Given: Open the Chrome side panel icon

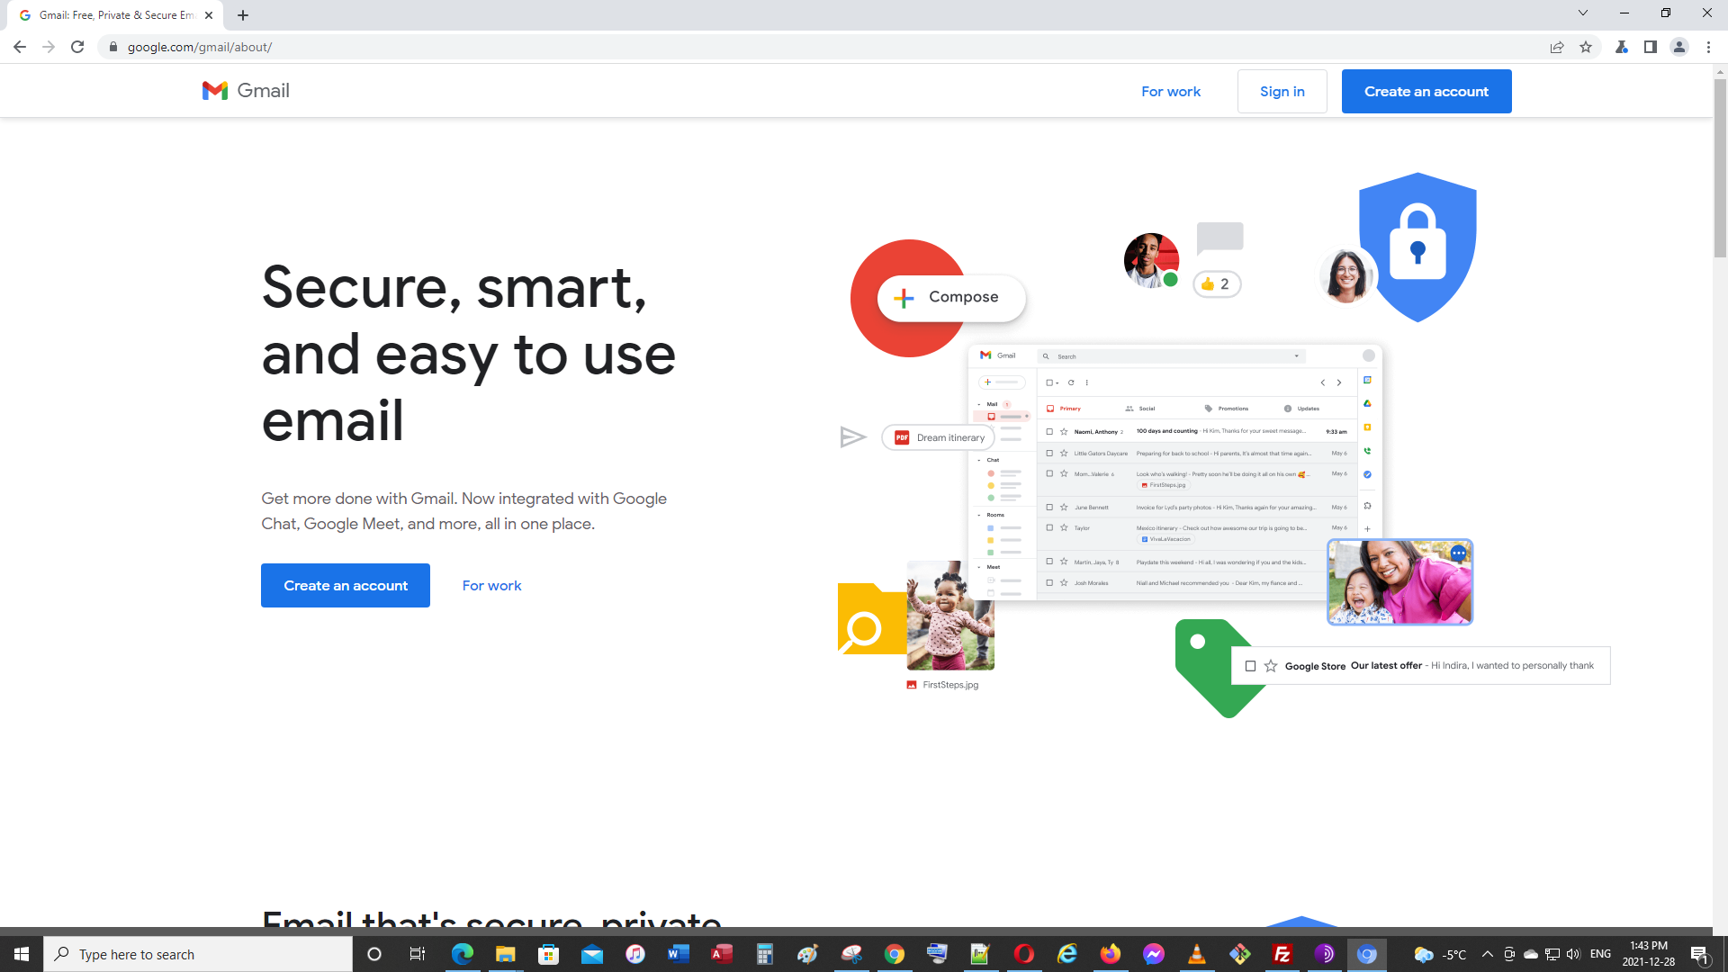Looking at the screenshot, I should (1651, 47).
